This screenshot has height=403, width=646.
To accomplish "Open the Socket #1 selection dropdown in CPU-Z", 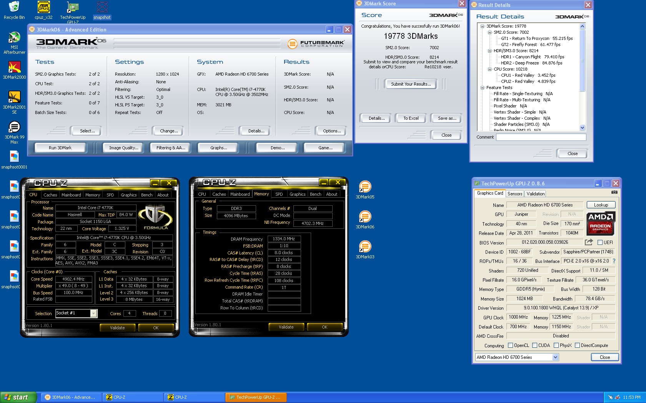I will point(93,314).
